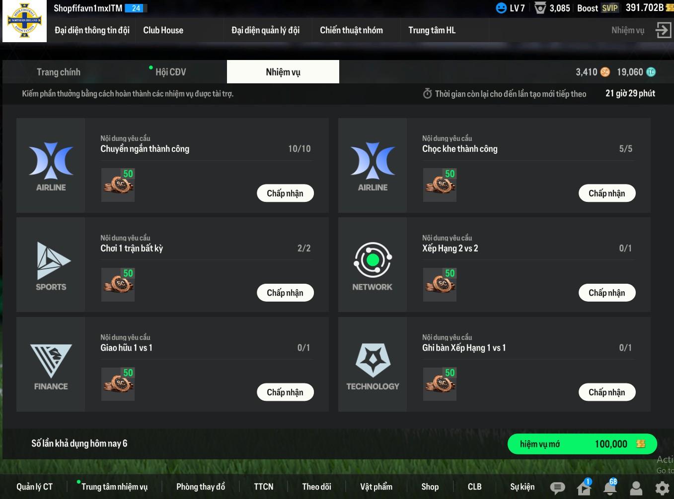The width and height of the screenshot is (674, 499).
Task: Open the chat bubble icon in bottom bar
Action: [x=557, y=488]
